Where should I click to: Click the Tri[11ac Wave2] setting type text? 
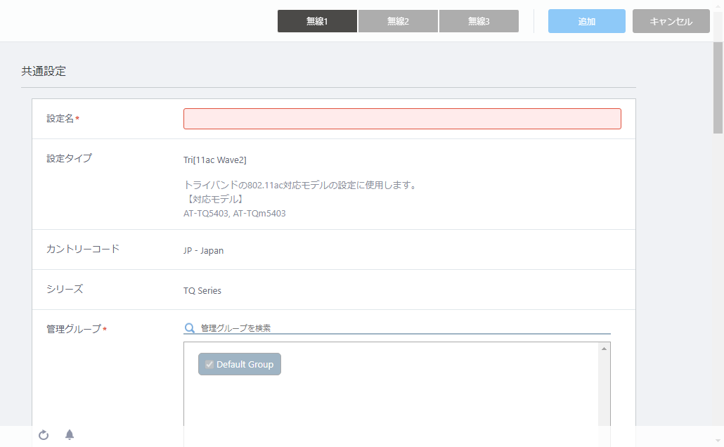click(x=214, y=160)
